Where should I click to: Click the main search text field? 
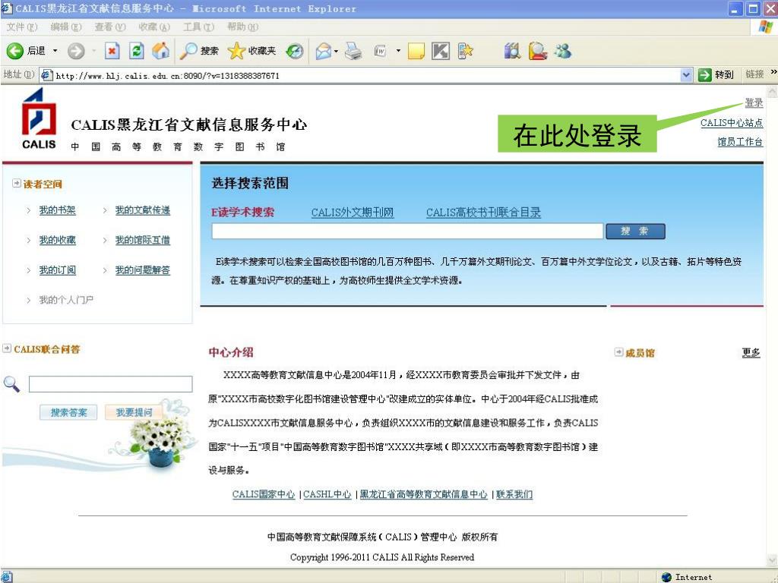[x=407, y=231]
